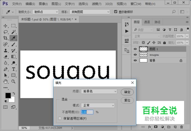Switch to the 通道 tab
The width and height of the screenshot is (191, 131).
pos(147,22)
